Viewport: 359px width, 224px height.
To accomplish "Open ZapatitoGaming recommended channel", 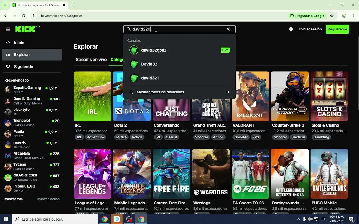I will pos(32,90).
